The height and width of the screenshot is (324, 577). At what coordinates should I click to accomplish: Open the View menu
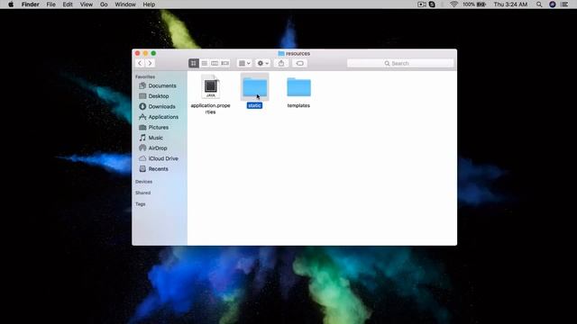point(87,4)
